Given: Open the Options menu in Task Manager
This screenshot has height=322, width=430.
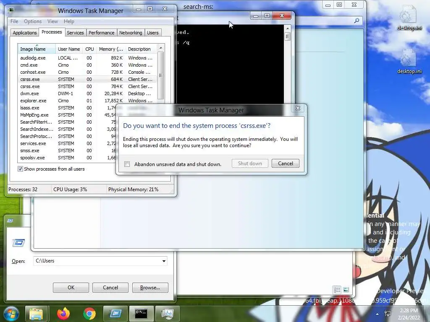Looking at the screenshot, I should click(x=33, y=21).
